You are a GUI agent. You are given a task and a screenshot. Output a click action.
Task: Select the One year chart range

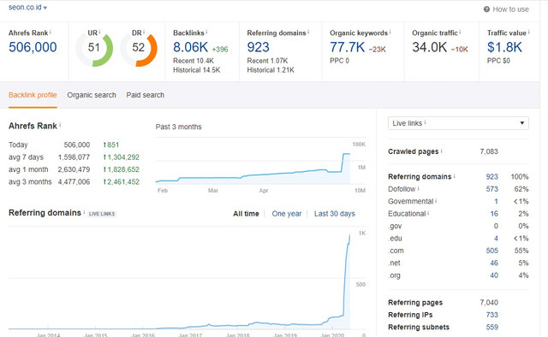(x=287, y=214)
